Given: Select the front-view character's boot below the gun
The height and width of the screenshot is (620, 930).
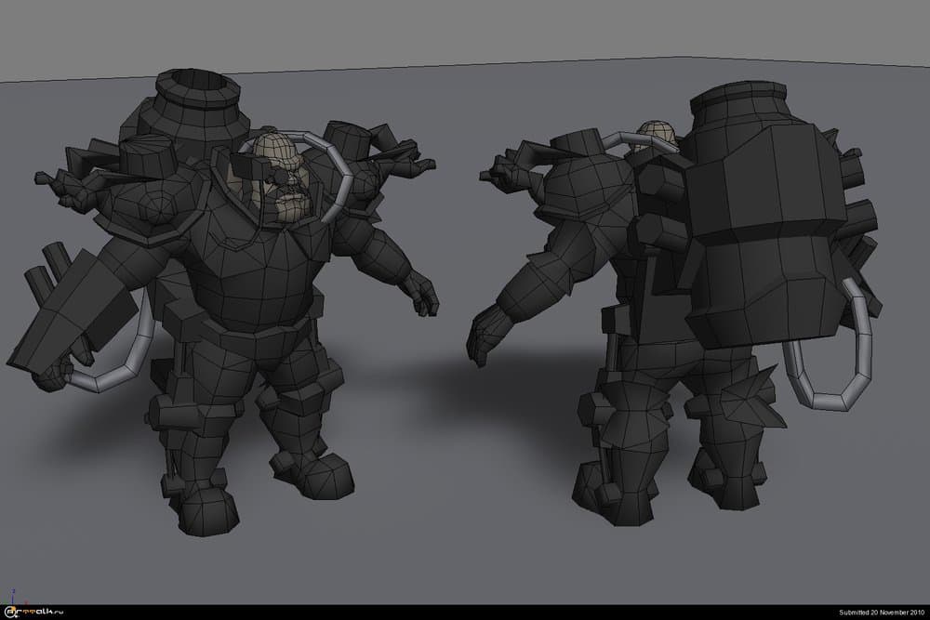Looking at the screenshot, I should (x=200, y=507).
